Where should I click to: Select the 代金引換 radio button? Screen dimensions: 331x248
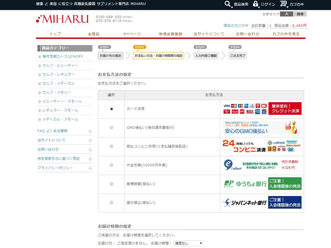[x=112, y=165]
